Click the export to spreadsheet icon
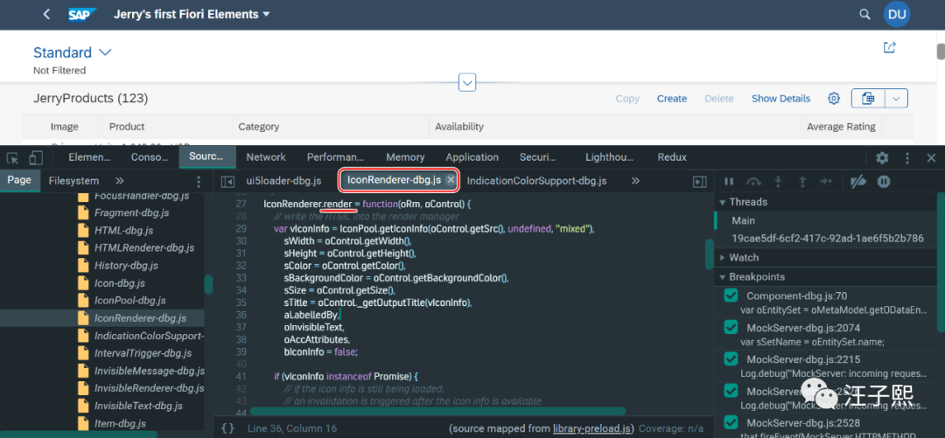Screen dimensions: 945x438 (x=868, y=98)
